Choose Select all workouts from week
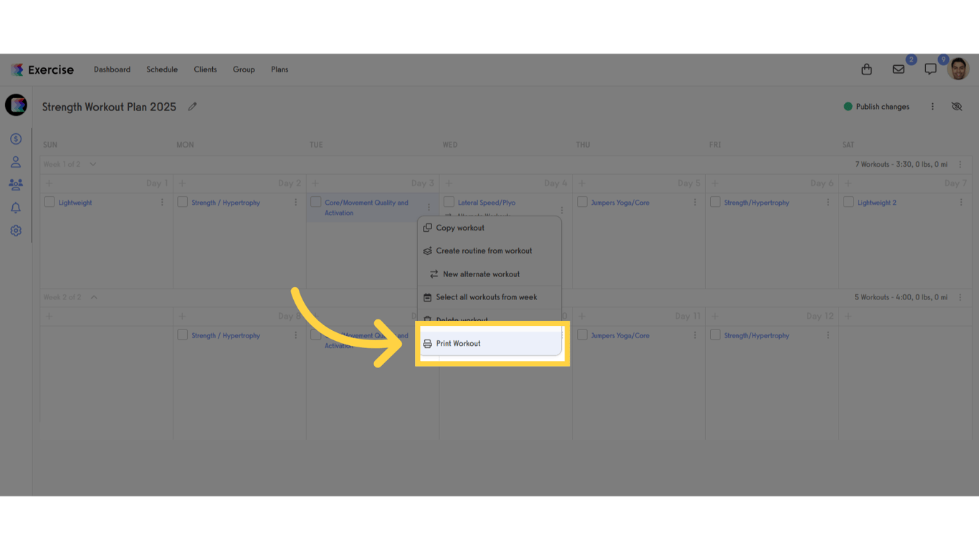Viewport: 979px width, 550px height. (x=489, y=297)
